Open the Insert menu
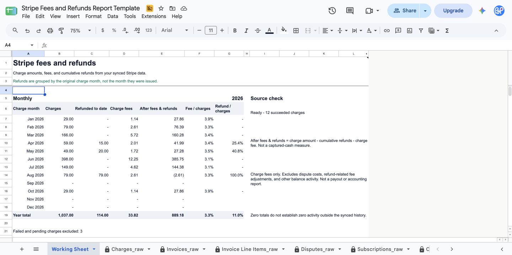Screen dimensions: 512x255 pos(73,16)
